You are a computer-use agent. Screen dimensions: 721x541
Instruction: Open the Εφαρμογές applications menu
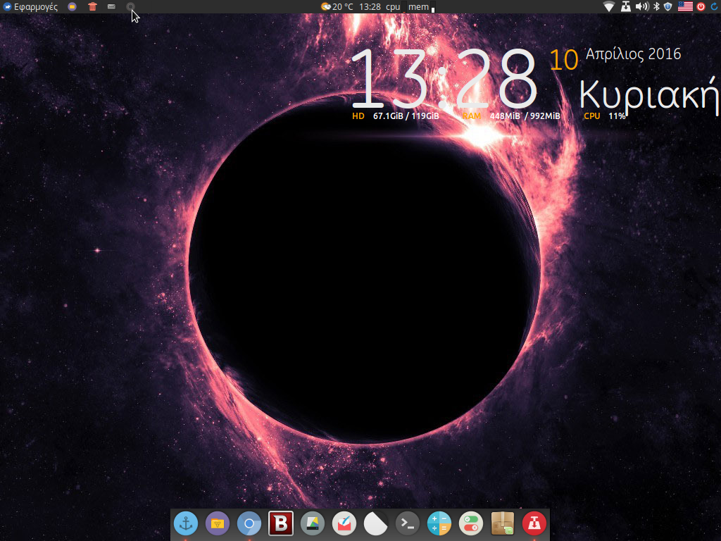point(30,7)
